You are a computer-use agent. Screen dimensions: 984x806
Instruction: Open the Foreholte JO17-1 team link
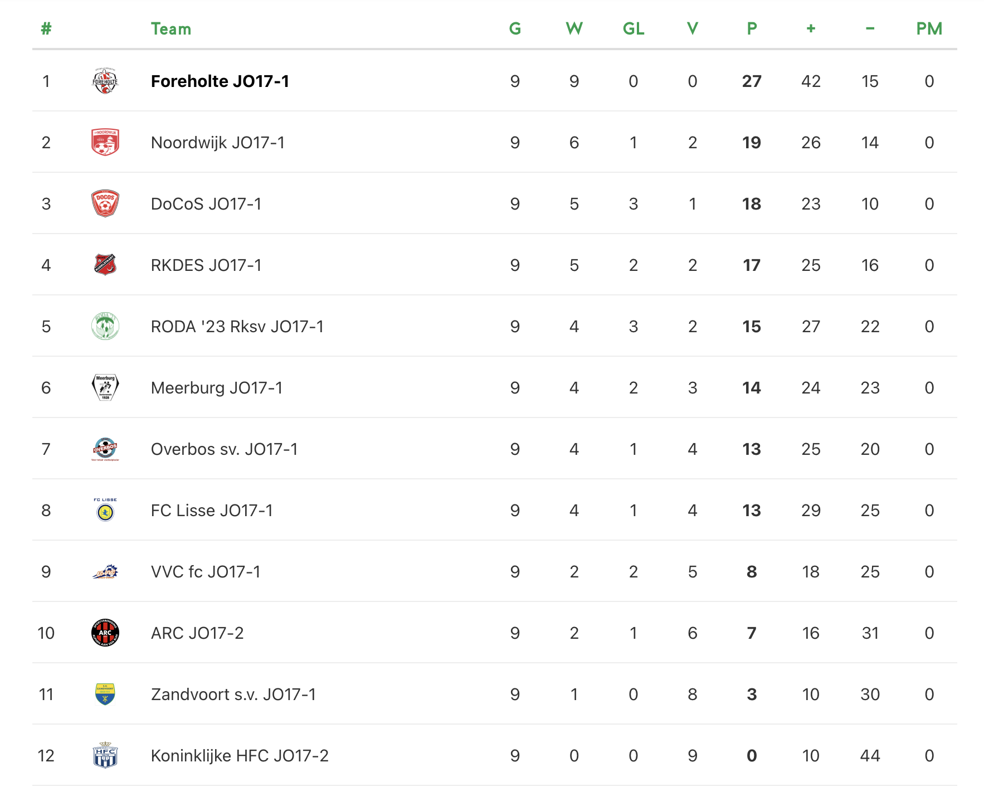point(220,81)
